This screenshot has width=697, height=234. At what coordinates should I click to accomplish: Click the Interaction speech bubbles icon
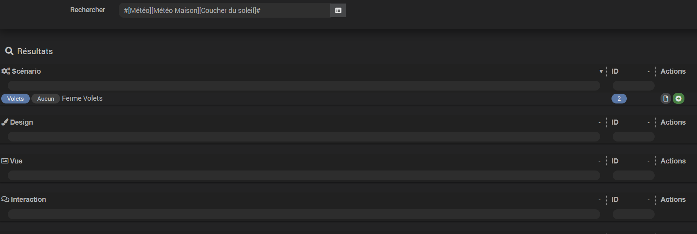[5, 200]
